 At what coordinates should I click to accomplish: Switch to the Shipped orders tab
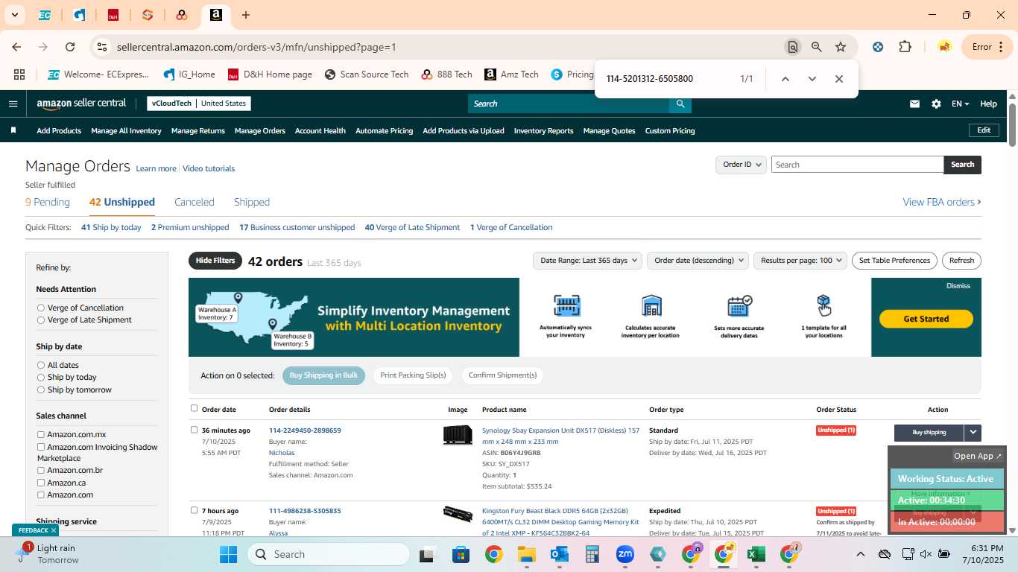point(252,202)
